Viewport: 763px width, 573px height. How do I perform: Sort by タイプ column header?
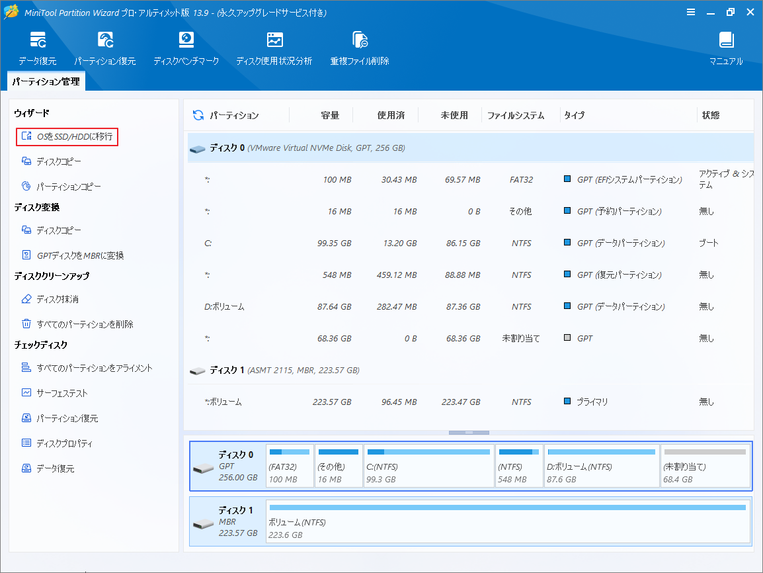pos(574,115)
